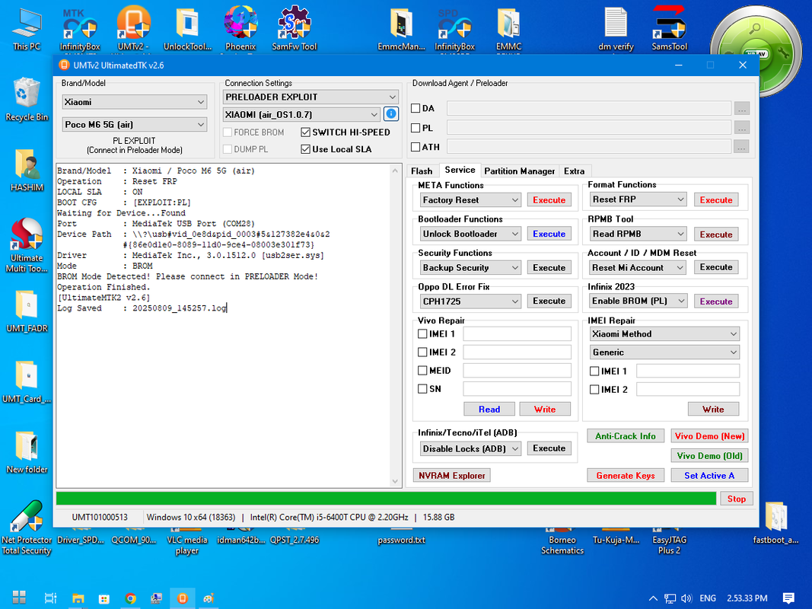Open the Reset FRP format dropdown
Image resolution: width=812 pixels, height=609 pixels.
(x=638, y=199)
